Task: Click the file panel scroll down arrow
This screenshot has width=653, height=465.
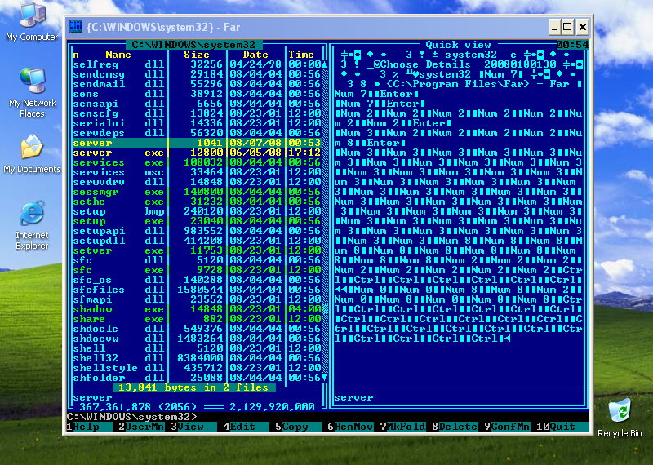Action: pos(324,378)
